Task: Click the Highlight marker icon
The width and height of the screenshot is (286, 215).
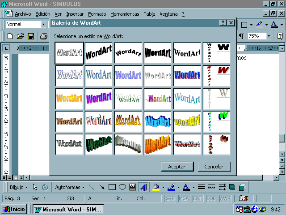Action: [259, 25]
